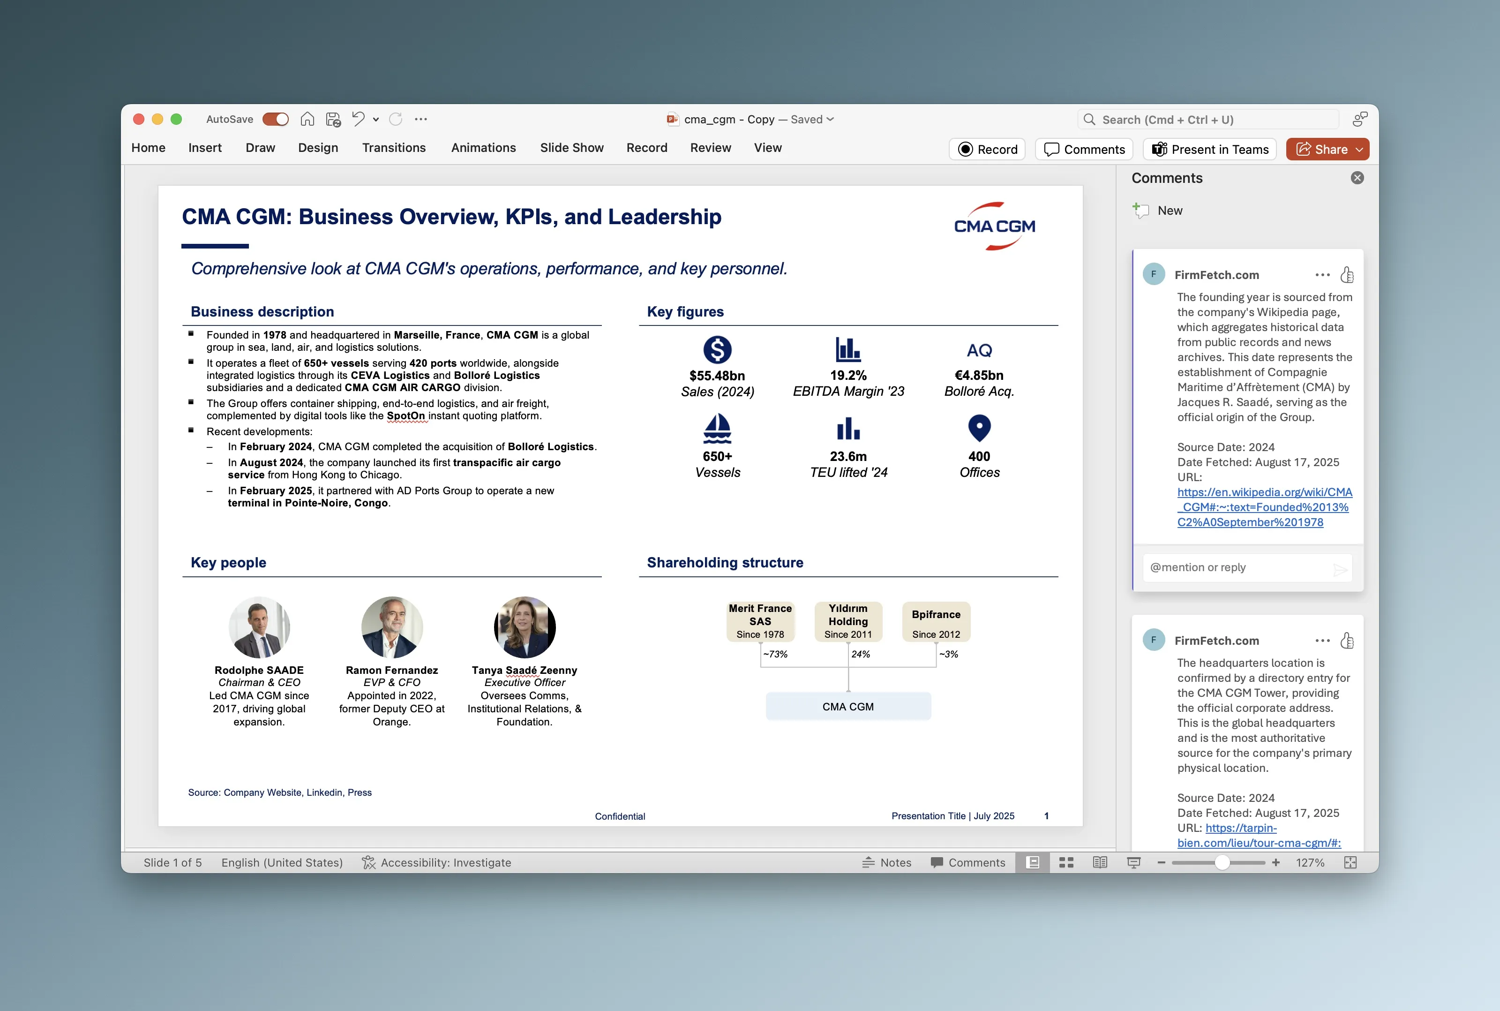Screen dimensions: 1500x1011
Task: Open the Record ribbon tab
Action: 647,148
